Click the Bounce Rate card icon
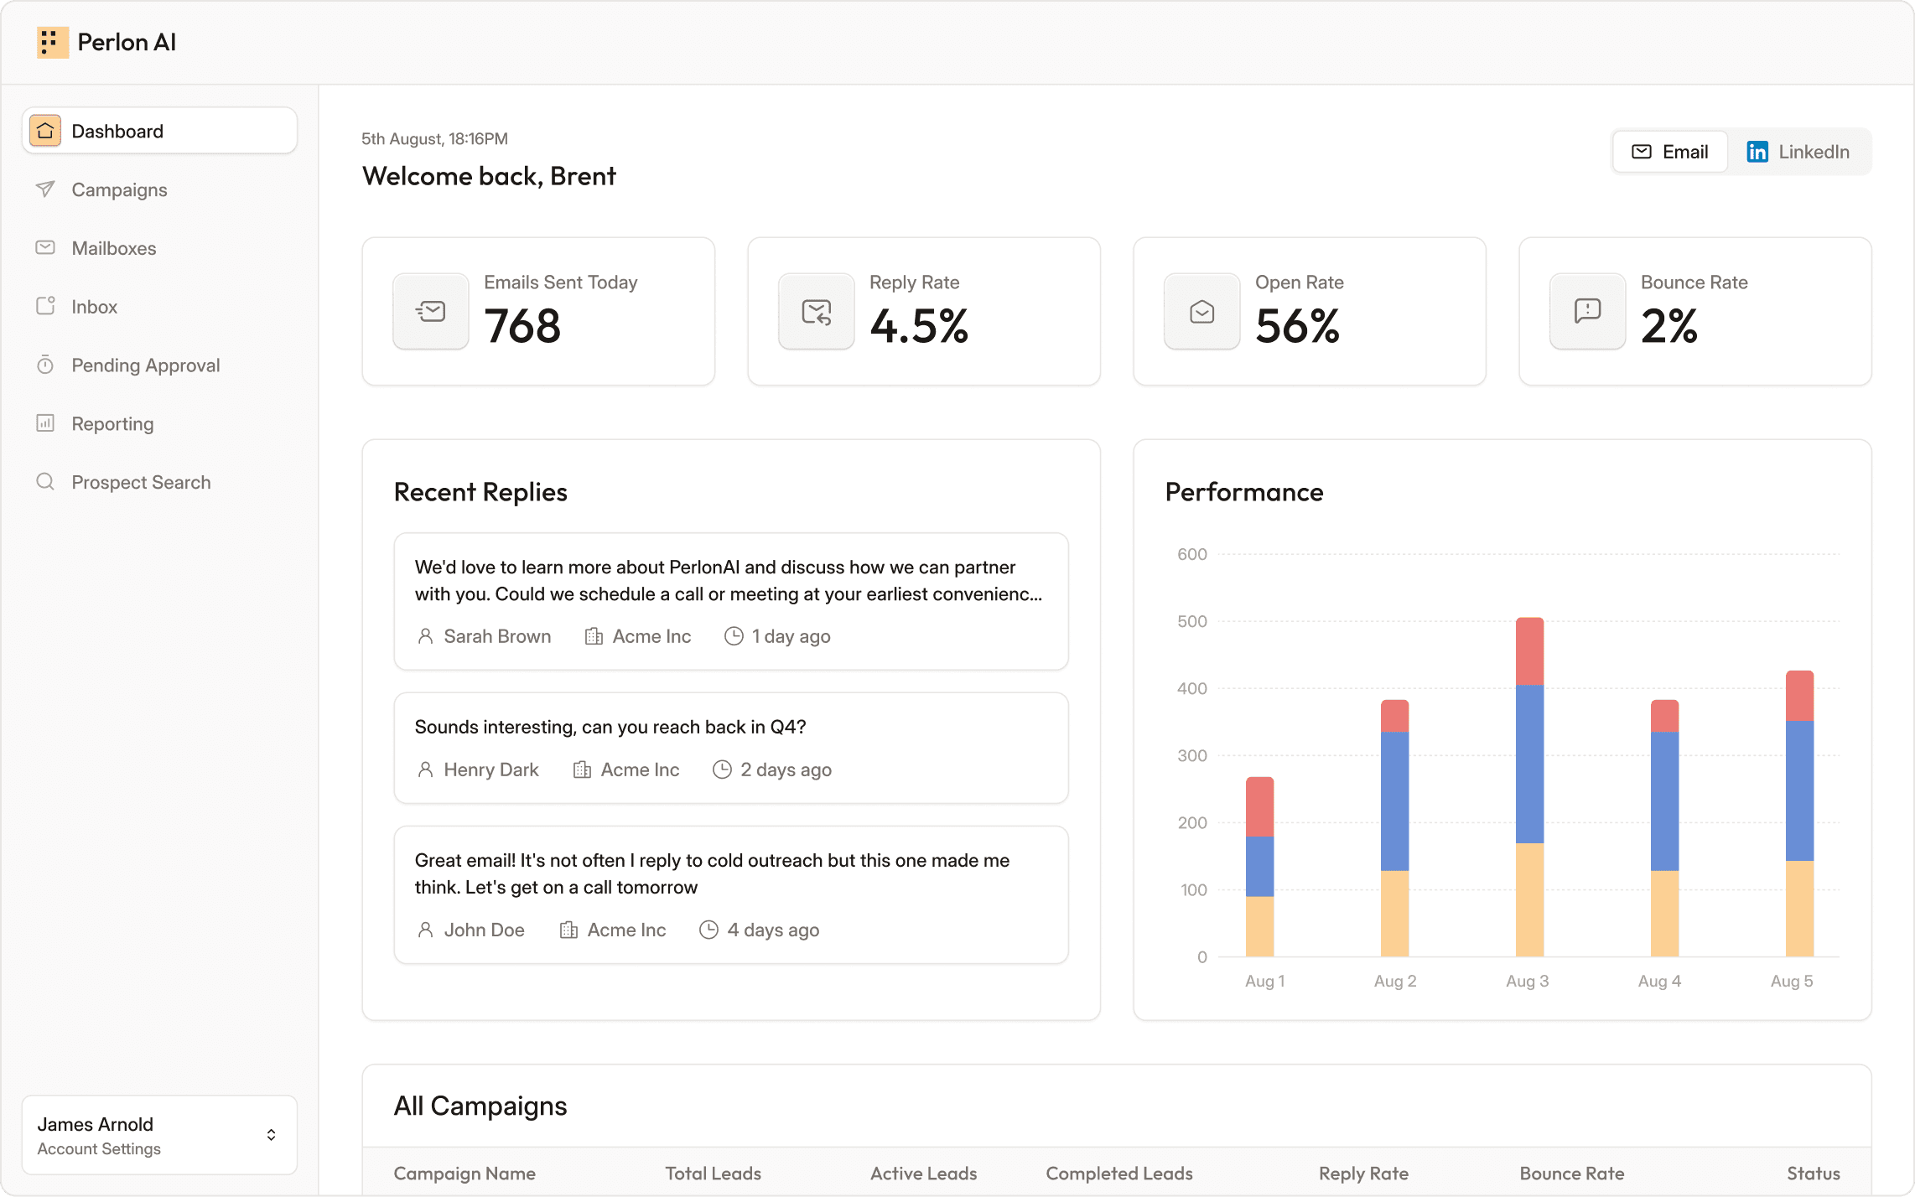The width and height of the screenshot is (1915, 1197). click(x=1587, y=312)
